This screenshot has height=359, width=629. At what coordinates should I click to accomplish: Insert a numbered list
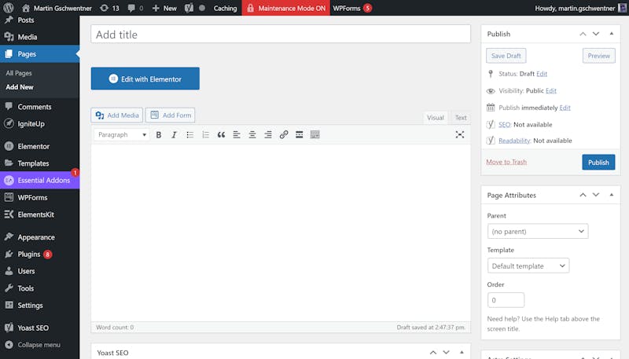tap(205, 134)
